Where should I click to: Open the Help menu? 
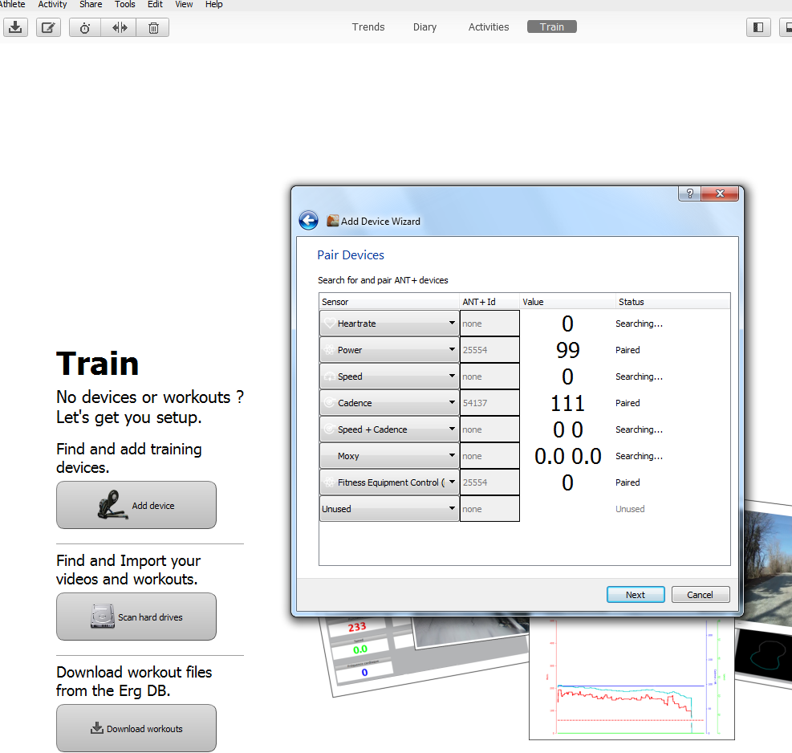coord(213,5)
